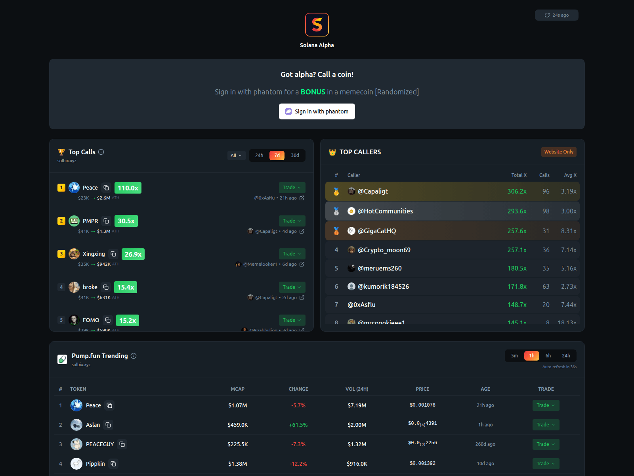Refresh data with the 24s ago button
Viewport: 634px width, 476px height.
pyautogui.click(x=556, y=15)
